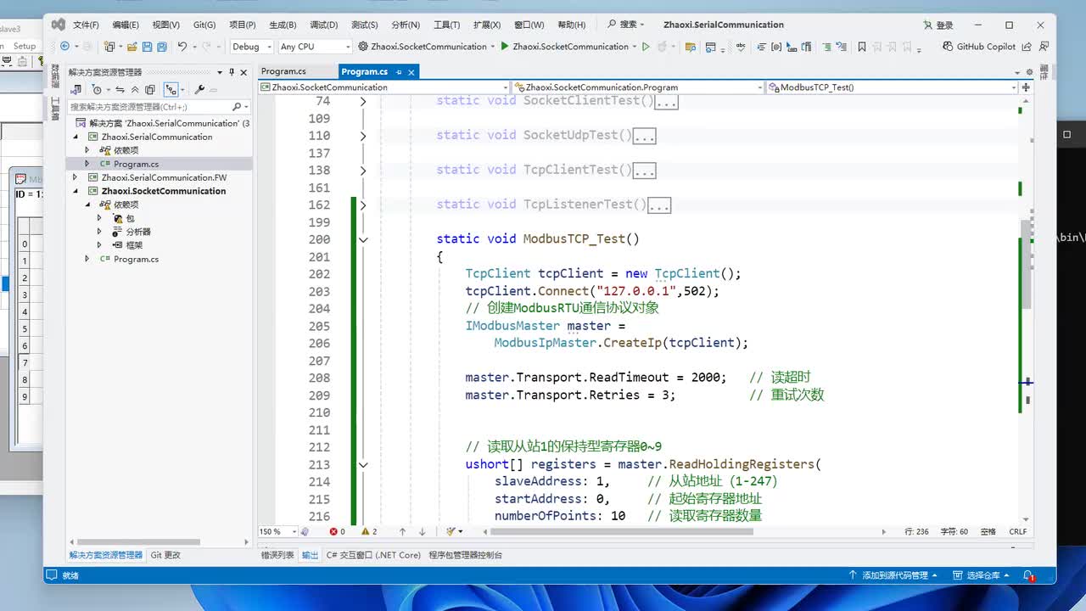Open Properties wrench icon in Solution Explorer

tap(199, 89)
